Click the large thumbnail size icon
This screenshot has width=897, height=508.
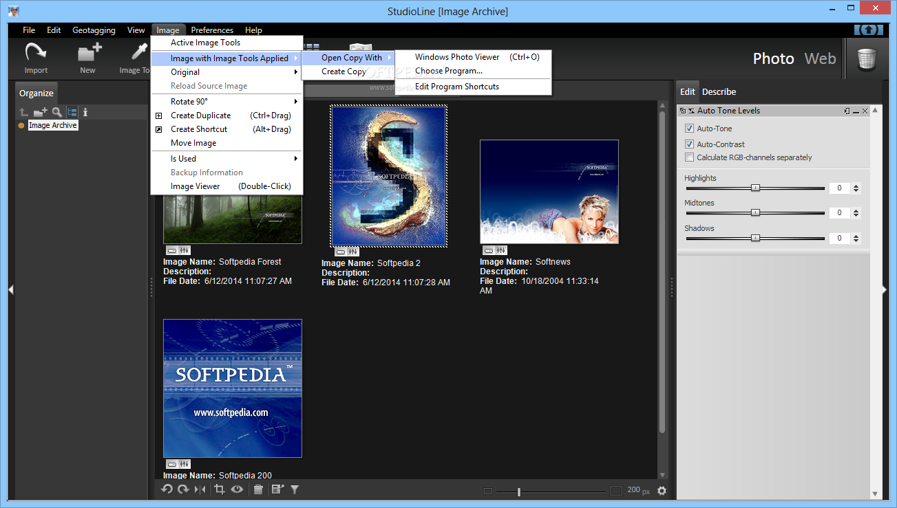616,491
